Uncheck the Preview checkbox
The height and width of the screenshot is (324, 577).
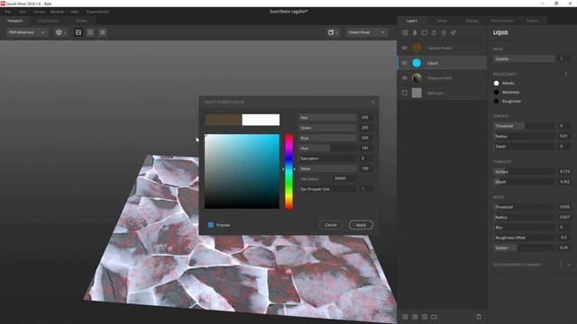tap(210, 225)
